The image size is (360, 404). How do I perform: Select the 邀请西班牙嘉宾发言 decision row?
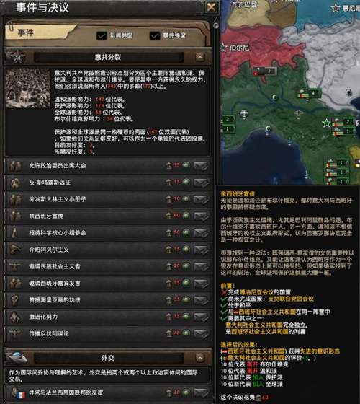[x=108, y=283]
